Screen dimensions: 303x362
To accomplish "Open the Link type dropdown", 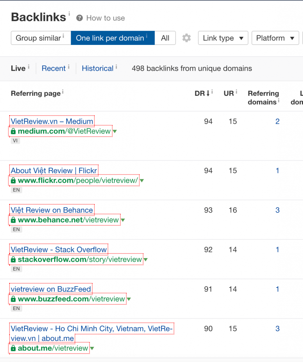I will point(223,38).
